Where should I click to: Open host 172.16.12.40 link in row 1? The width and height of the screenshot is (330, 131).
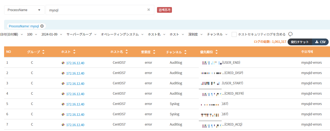[75, 63]
